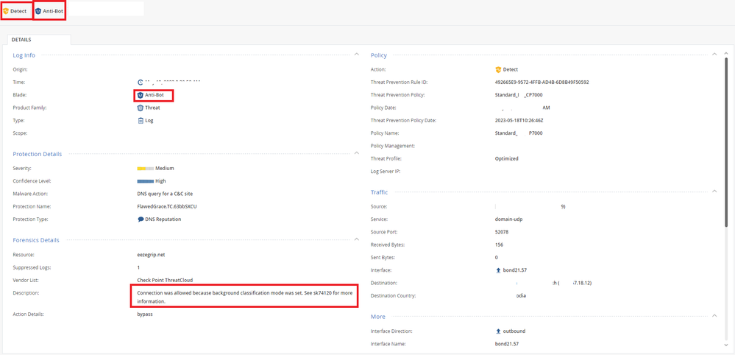The height and width of the screenshot is (355, 735).
Task: Collapse the Log Info section
Action: click(x=357, y=55)
